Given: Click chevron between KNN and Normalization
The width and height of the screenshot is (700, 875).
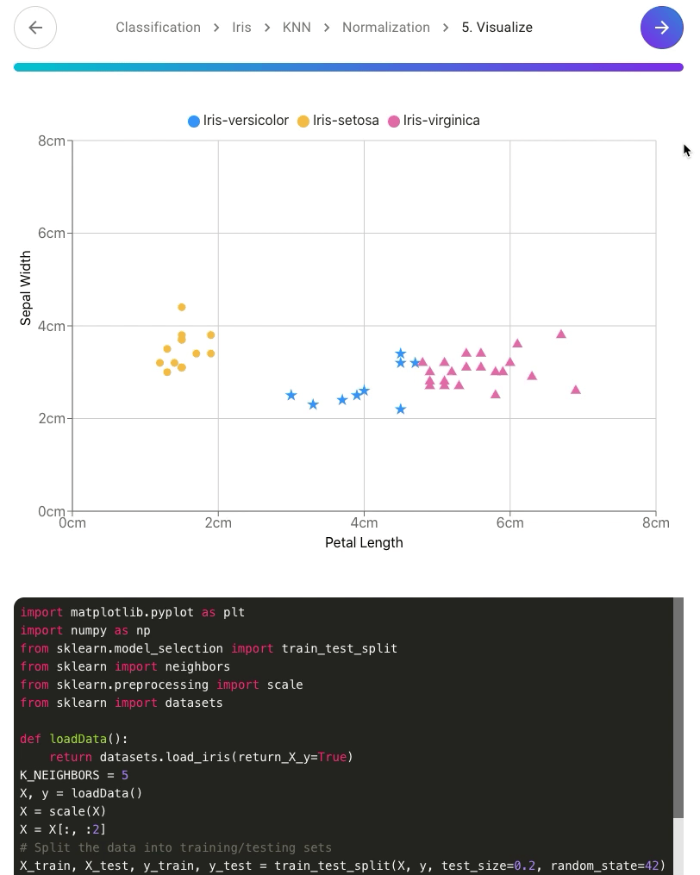Looking at the screenshot, I should coord(327,28).
